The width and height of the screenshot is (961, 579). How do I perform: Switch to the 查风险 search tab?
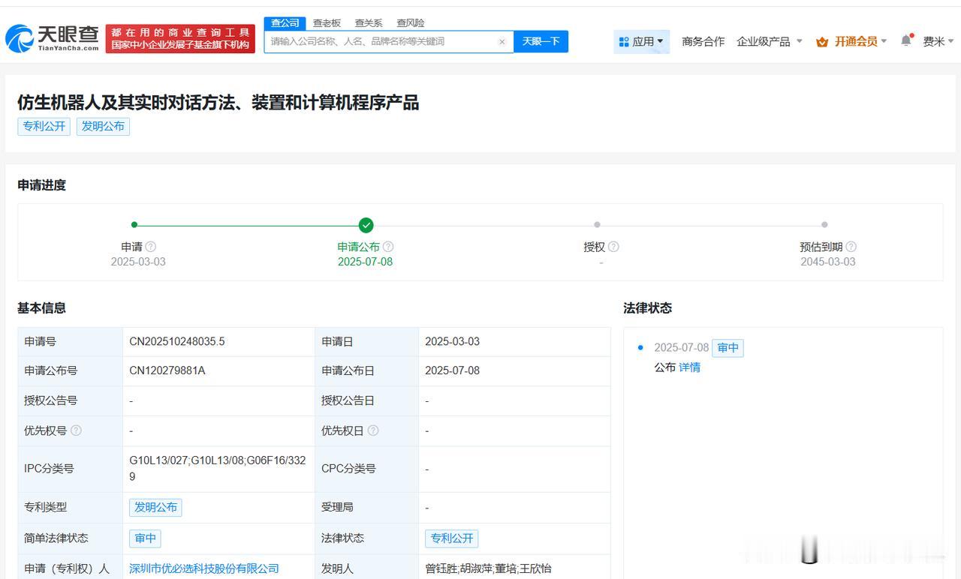tap(411, 23)
